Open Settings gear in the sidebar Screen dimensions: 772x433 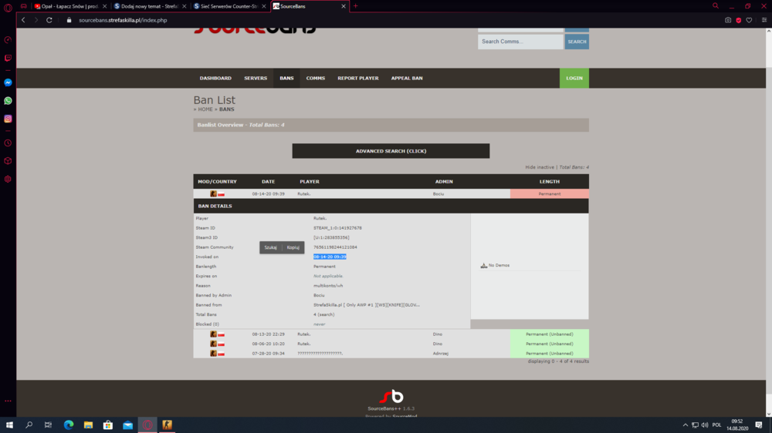click(8, 180)
